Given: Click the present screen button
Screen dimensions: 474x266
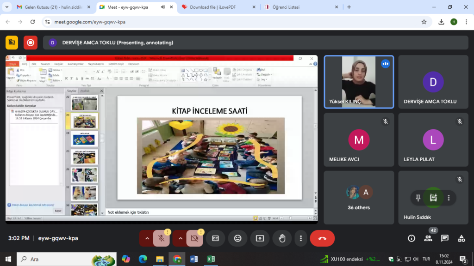Looking at the screenshot, I should click(260, 238).
